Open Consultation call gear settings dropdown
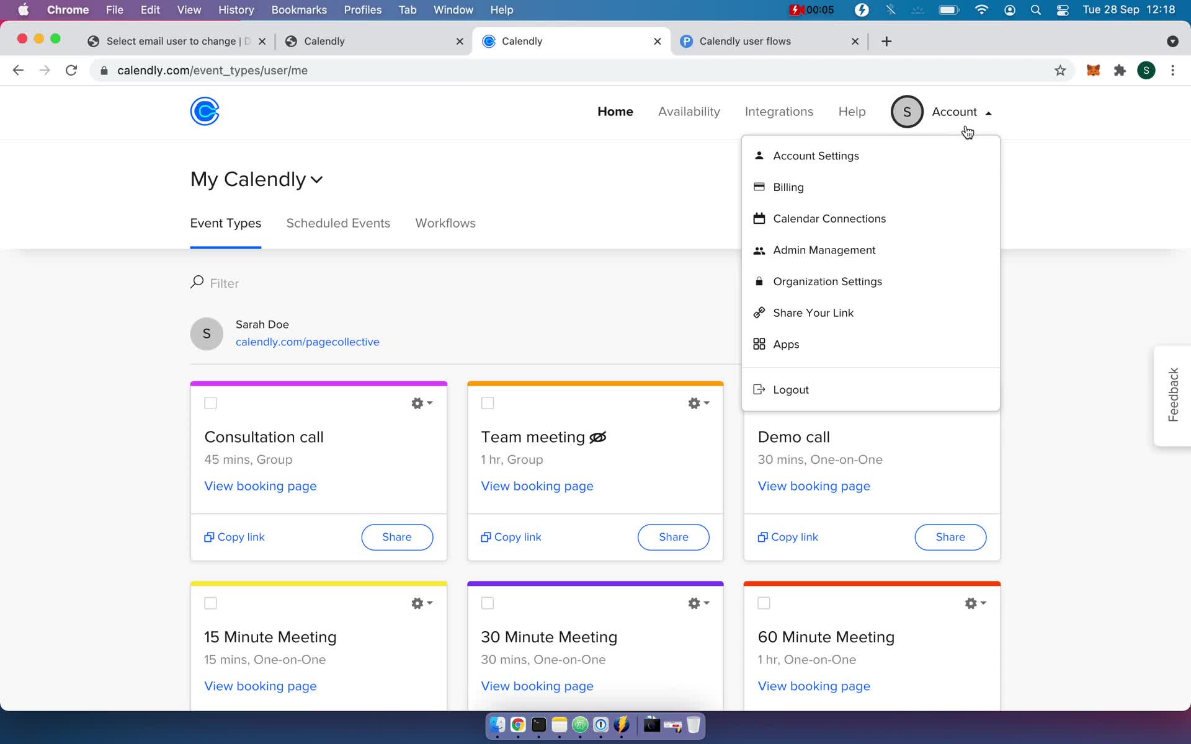The width and height of the screenshot is (1191, 744). 422,403
